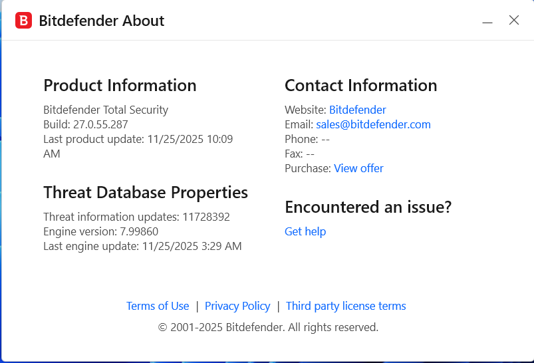Click the Threat Database Properties heading
The image size is (534, 363).
pyautogui.click(x=146, y=193)
